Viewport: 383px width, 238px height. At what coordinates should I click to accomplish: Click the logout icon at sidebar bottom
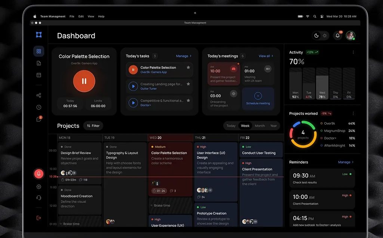point(39,218)
